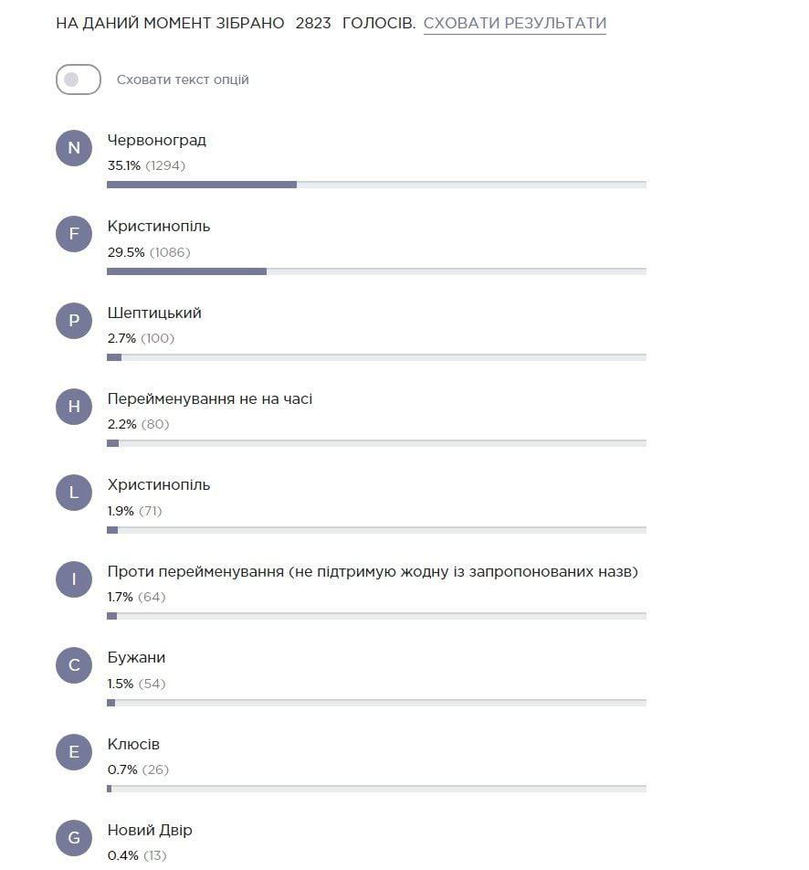Select the Новий Двір option text
Image resolution: width=809 pixels, height=870 pixels.
tap(149, 829)
